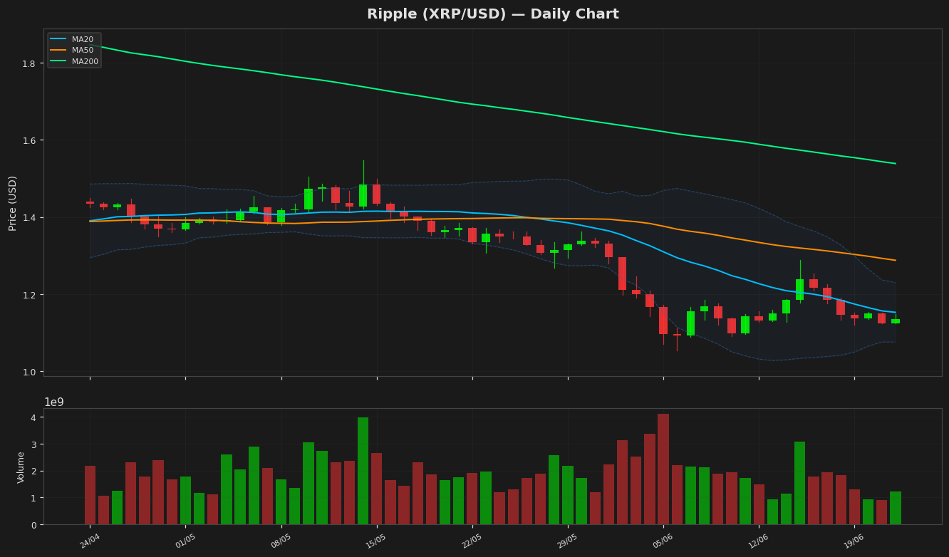Click the 12/06 date label

759,542
